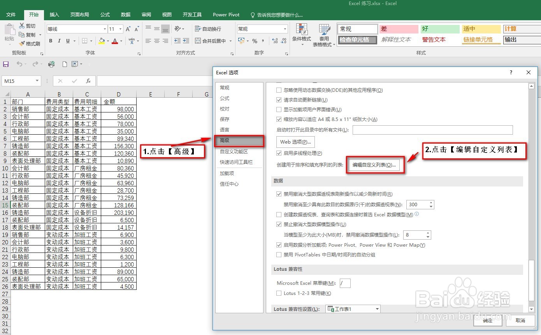Align text right in the ribbon
The height and width of the screenshot is (335, 541).
click(x=165, y=41)
